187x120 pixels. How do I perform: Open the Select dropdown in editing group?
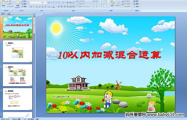pos(137,7)
